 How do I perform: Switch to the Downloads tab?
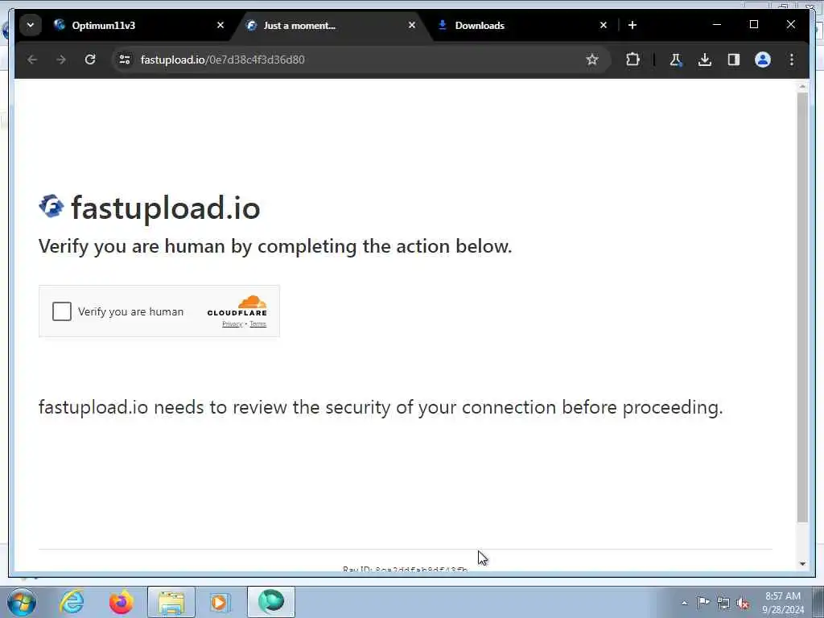[x=523, y=25]
